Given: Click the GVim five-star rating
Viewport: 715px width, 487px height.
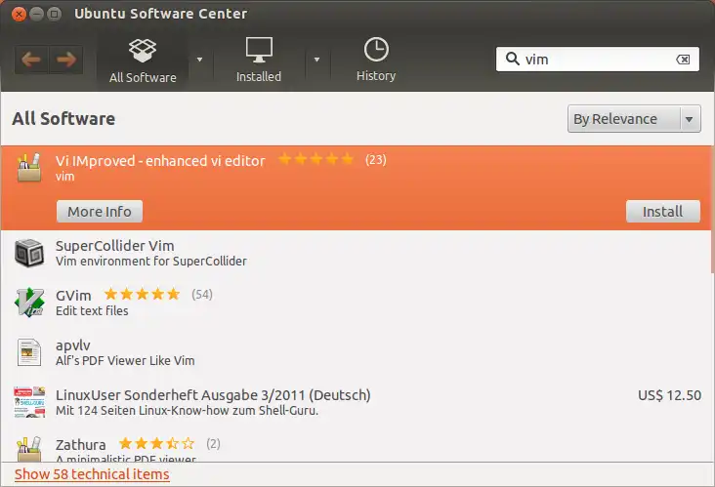Looking at the screenshot, I should (142, 295).
